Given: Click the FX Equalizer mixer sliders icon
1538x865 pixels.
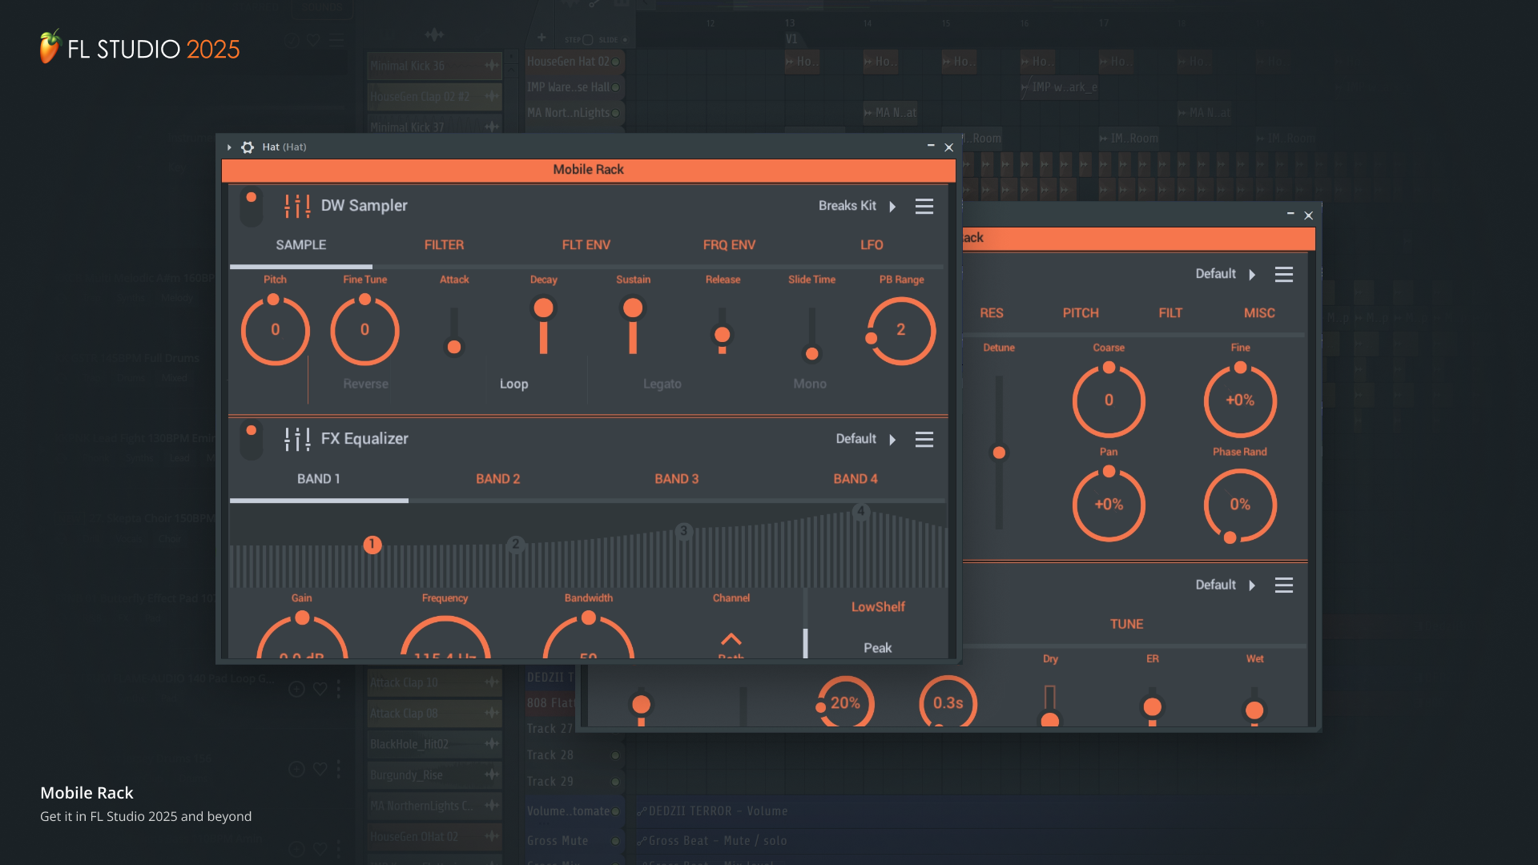Looking at the screenshot, I should [297, 439].
